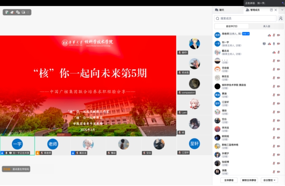The width and height of the screenshot is (285, 186).
Task: Expand the chevron at panel top-right corner
Action: 281,10
